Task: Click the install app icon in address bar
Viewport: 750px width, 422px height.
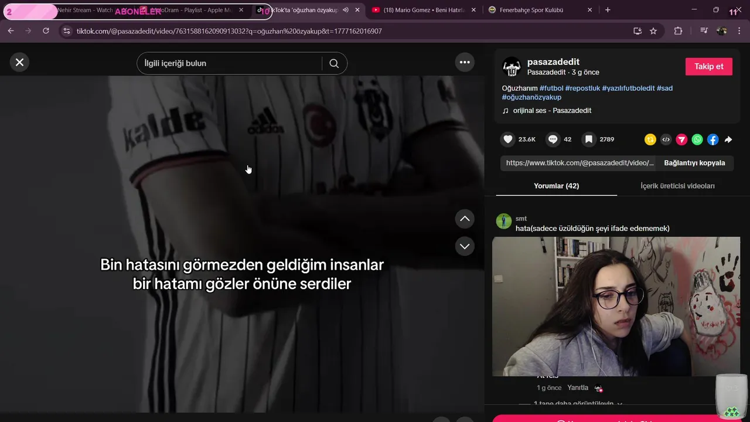Action: 637,31
